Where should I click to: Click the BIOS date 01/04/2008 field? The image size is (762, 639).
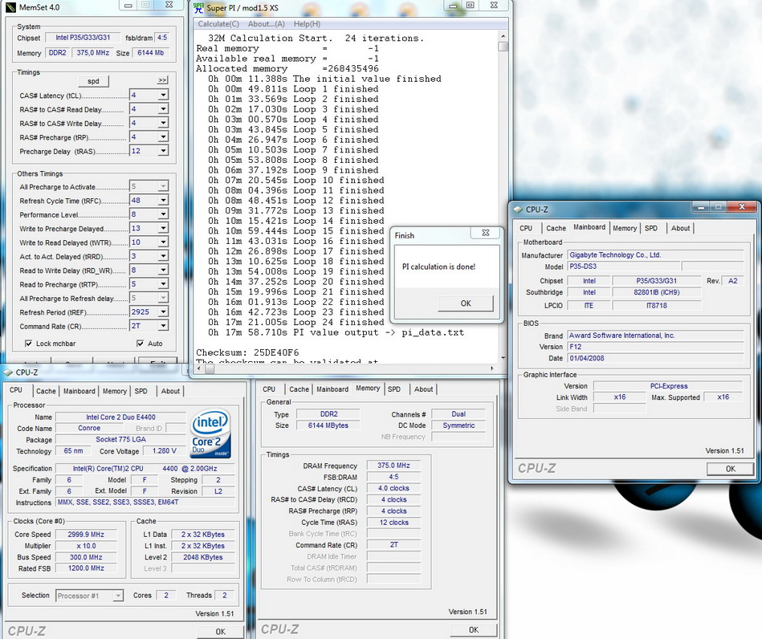(655, 358)
